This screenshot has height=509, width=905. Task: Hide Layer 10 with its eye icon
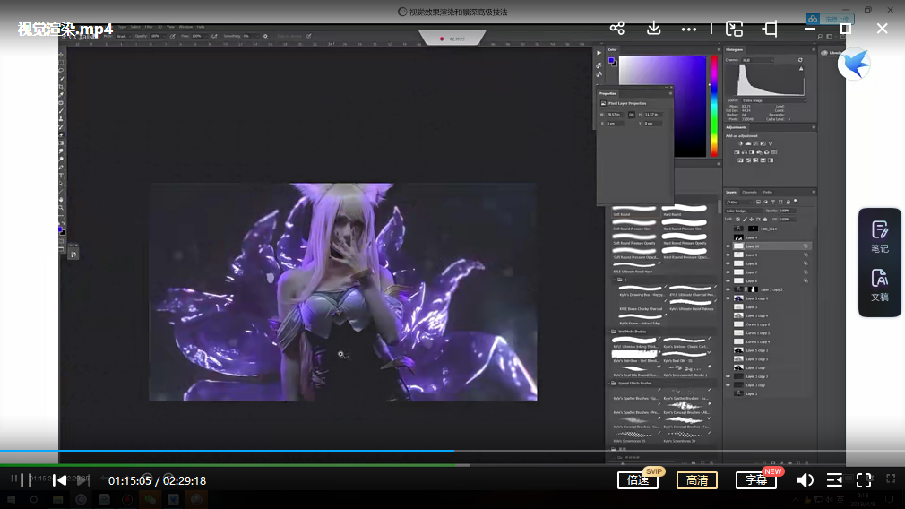pos(728,246)
